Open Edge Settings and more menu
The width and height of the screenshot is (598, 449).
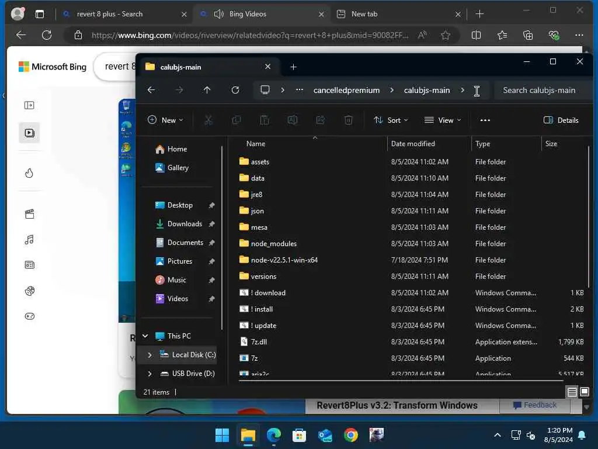point(579,36)
